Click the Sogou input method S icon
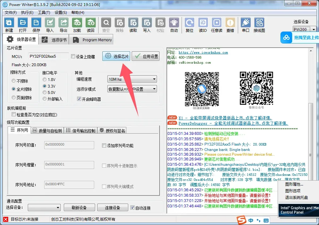The width and height of the screenshot is (319, 225). pos(242,220)
